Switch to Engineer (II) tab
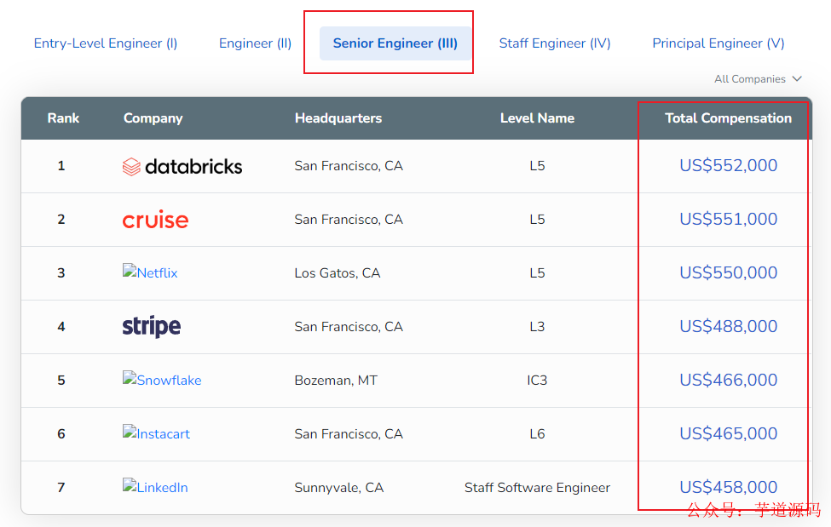Image resolution: width=831 pixels, height=527 pixels. pyautogui.click(x=256, y=43)
